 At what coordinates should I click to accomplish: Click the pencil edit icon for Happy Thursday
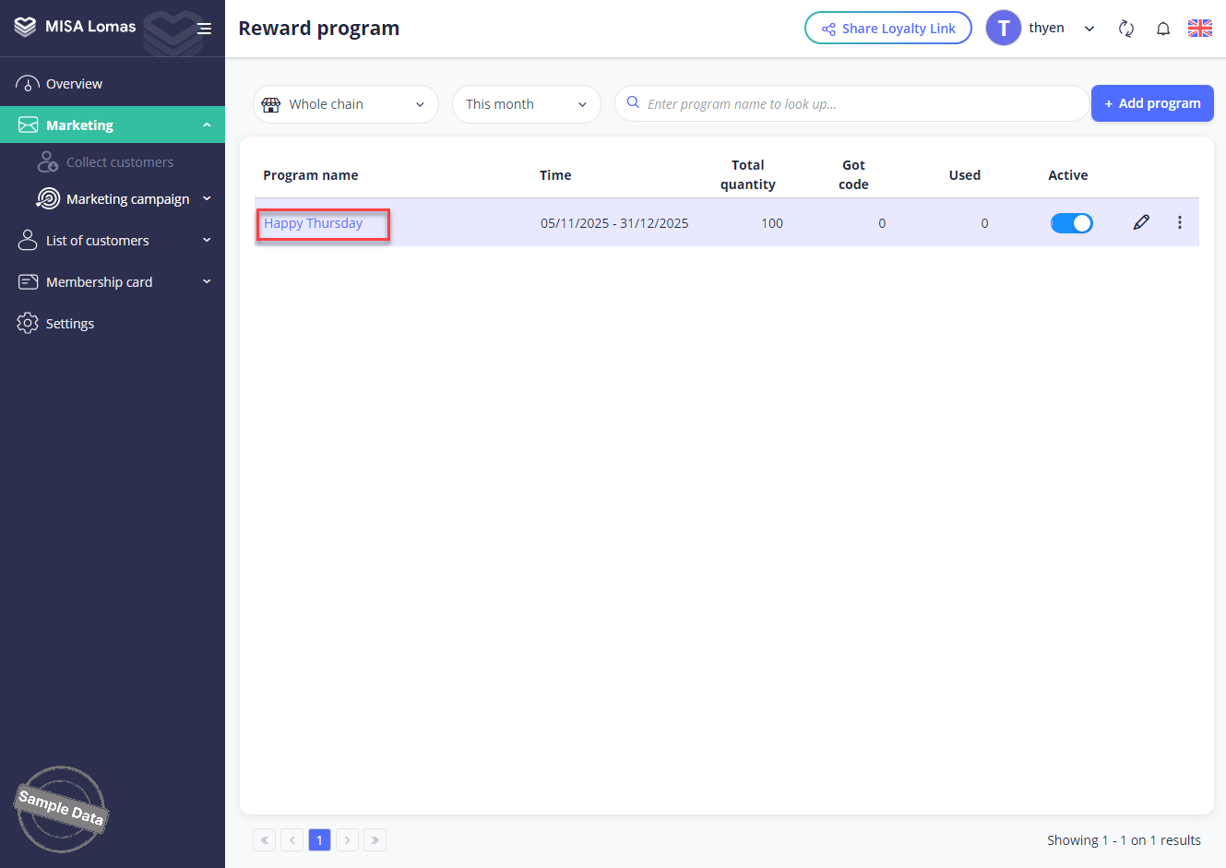pos(1141,222)
